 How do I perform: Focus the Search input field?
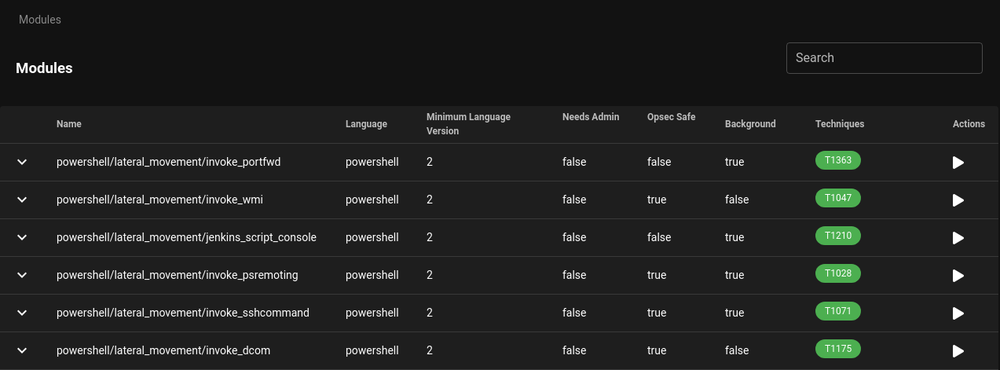884,58
